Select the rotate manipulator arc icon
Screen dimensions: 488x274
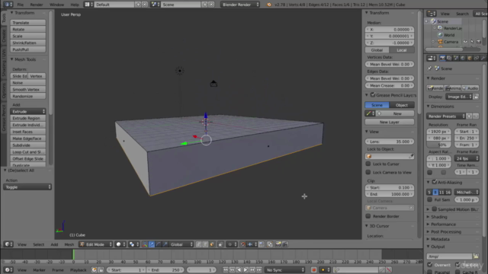coord(159,244)
